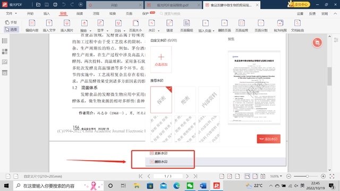340x191 pixels.
Task: Click the Watermark (水印) icon
Action: (151, 23)
